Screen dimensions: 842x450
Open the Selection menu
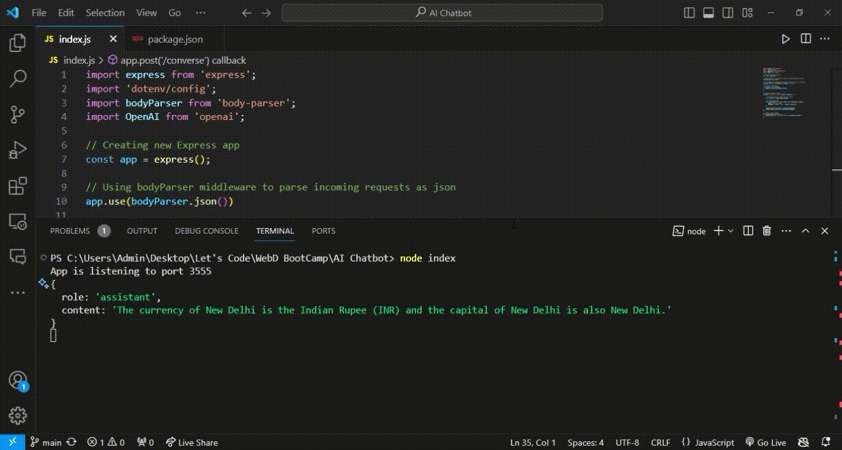click(x=105, y=13)
